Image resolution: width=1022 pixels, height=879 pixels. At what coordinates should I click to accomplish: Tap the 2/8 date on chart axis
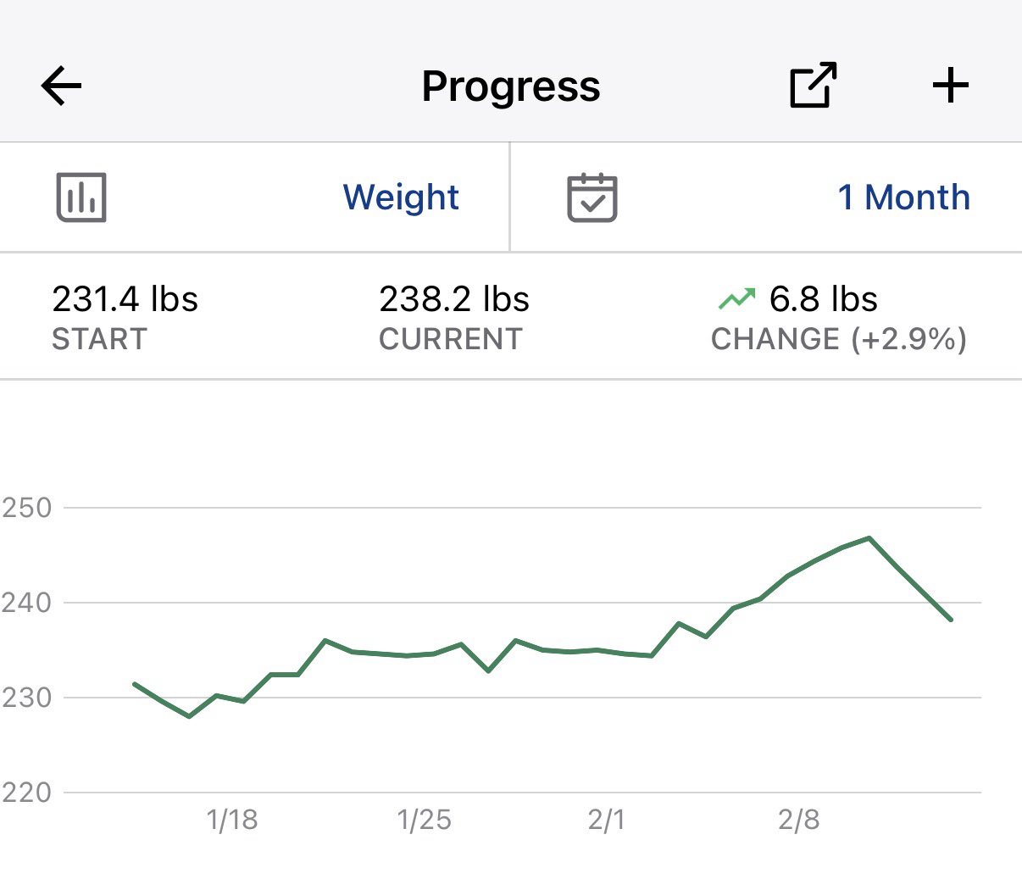pos(798,820)
